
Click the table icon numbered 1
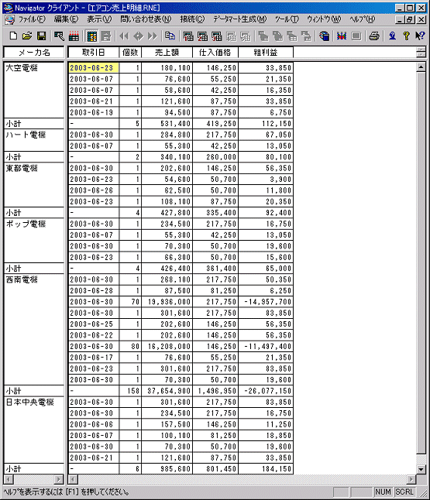pyautogui.click(x=188, y=36)
